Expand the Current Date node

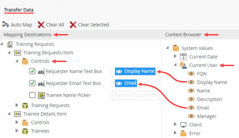[175, 56]
